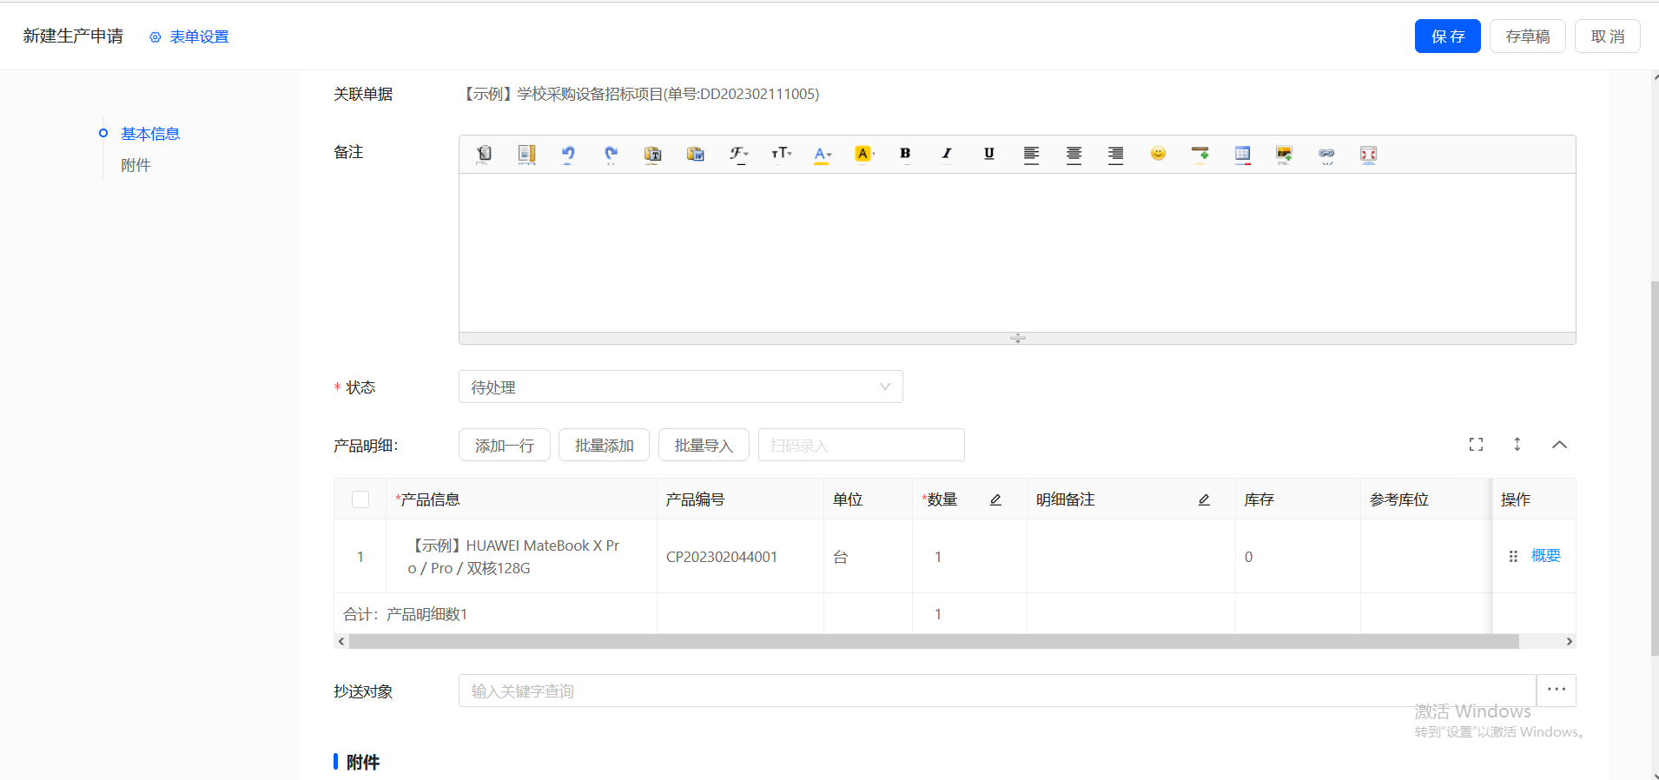
Task: Toggle underline formatting
Action: coord(988,154)
